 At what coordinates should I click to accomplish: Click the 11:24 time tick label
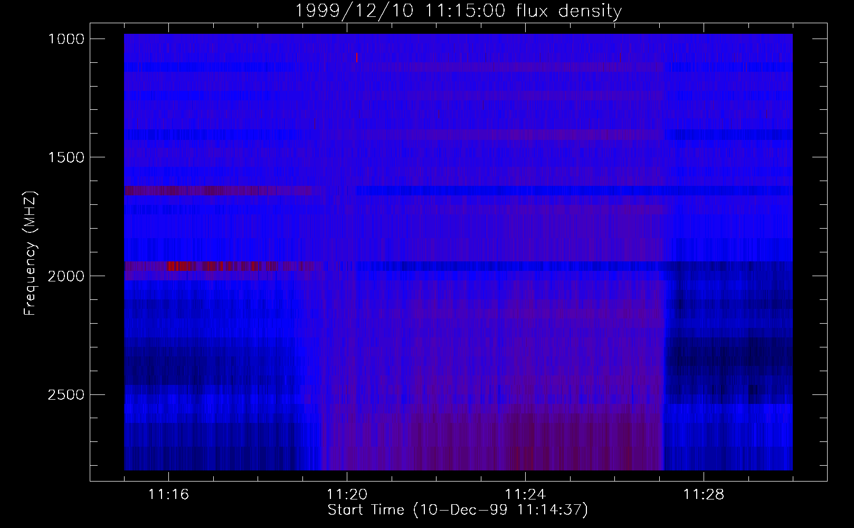(x=525, y=494)
